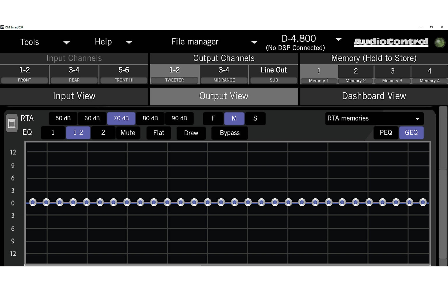Set RTA range to 90 dB
Viewport: 448px width, 291px height.
pos(179,118)
